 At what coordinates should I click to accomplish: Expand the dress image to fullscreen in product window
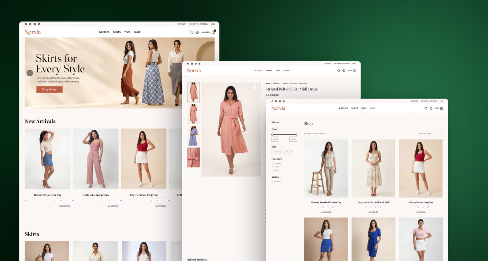(x=255, y=87)
